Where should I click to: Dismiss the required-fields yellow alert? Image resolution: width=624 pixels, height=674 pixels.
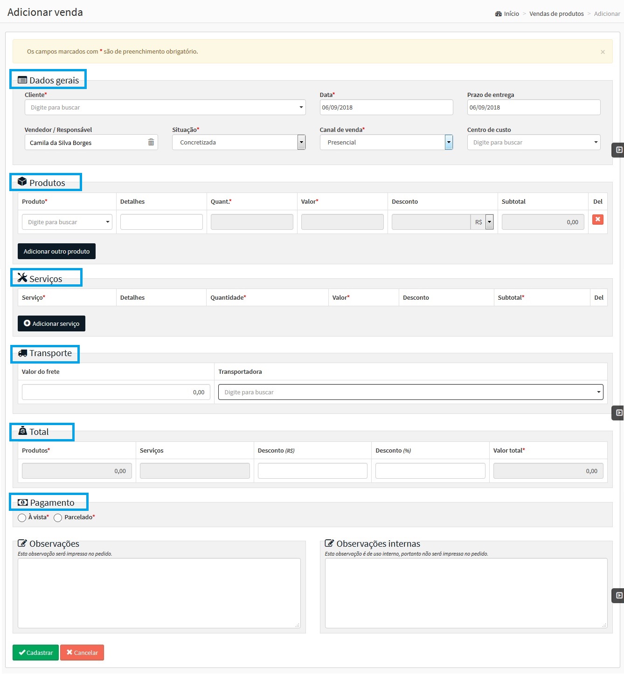[603, 52]
